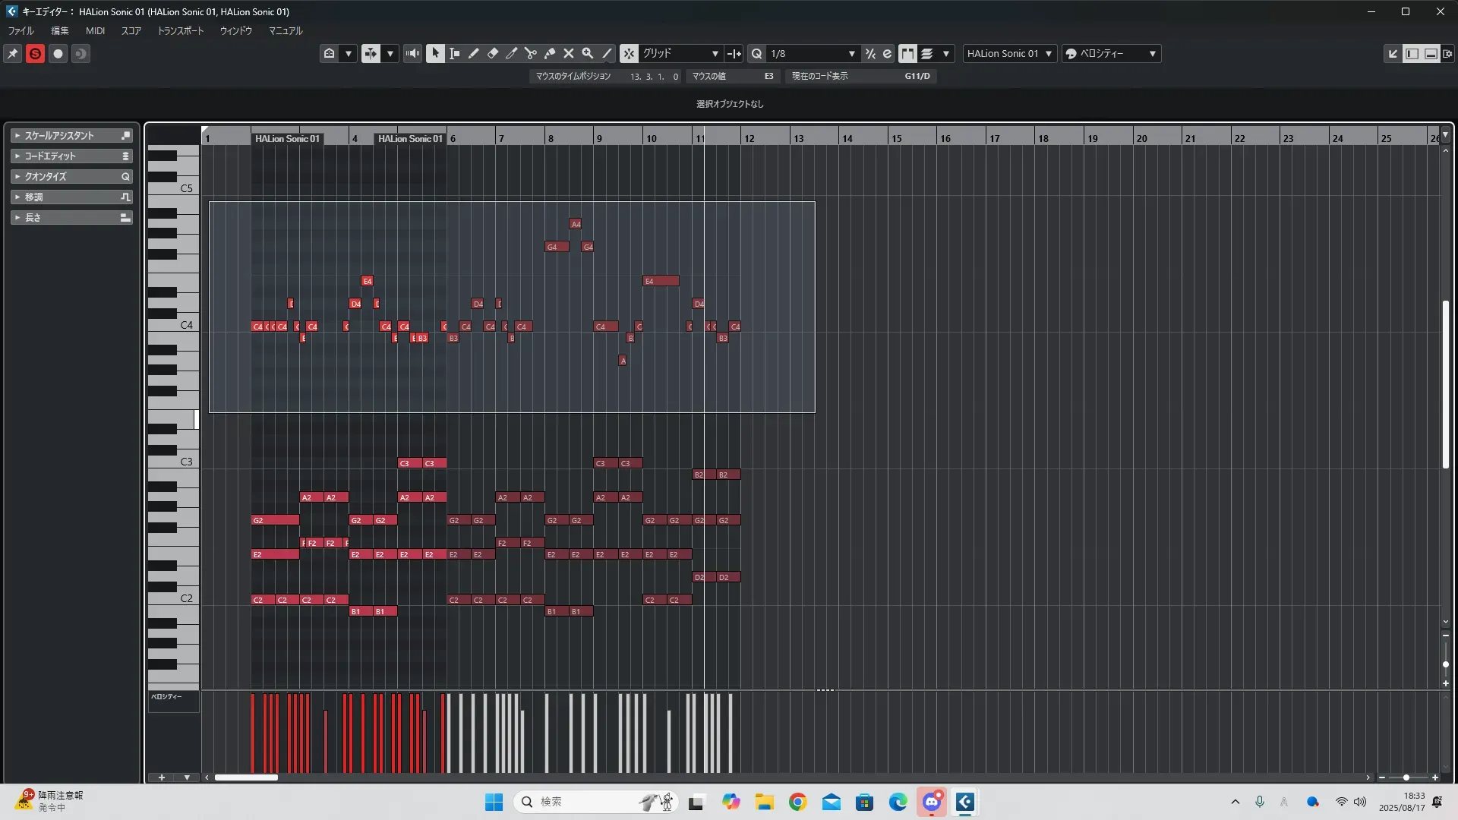The height and width of the screenshot is (820, 1458).
Task: Select the Erase tool
Action: click(x=492, y=53)
